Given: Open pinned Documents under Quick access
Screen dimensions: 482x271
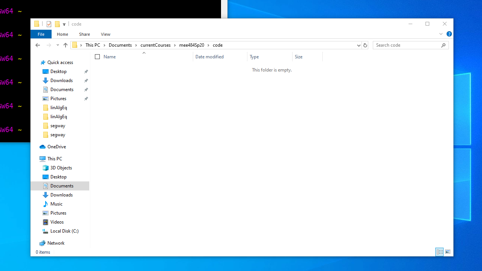Looking at the screenshot, I should pos(62,90).
